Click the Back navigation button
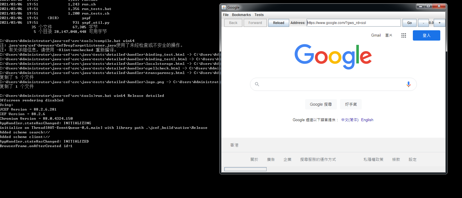Image resolution: width=462 pixels, height=198 pixels. point(233,23)
